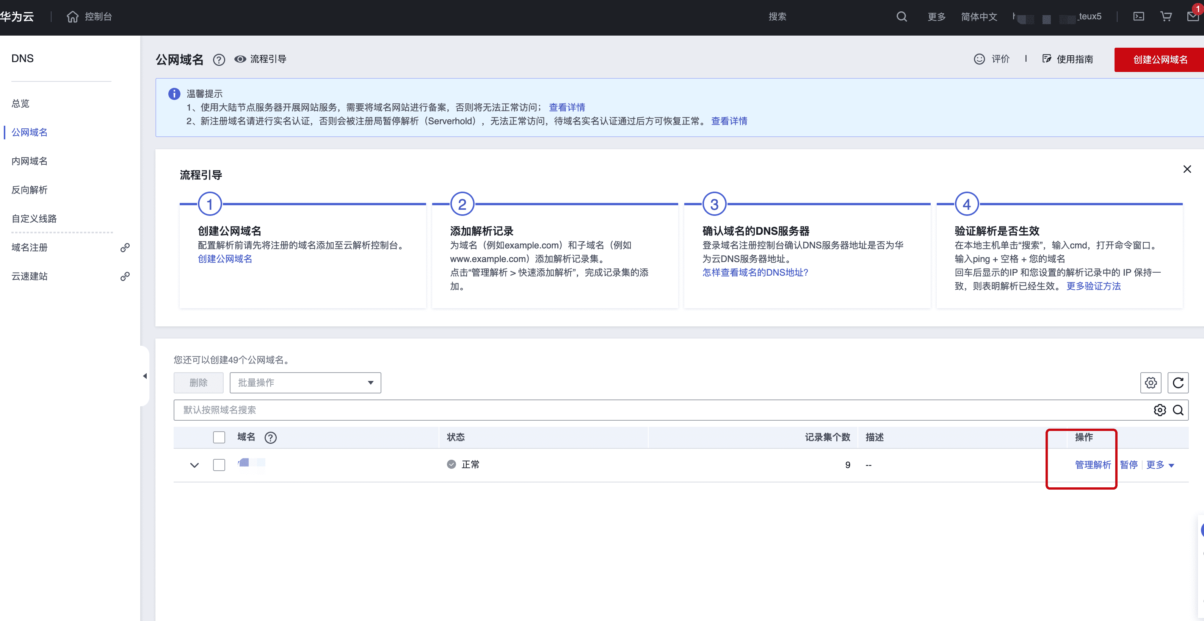Viewport: 1204px width, 621px height.
Task: Click the magnifier in domain search box
Action: (1178, 410)
